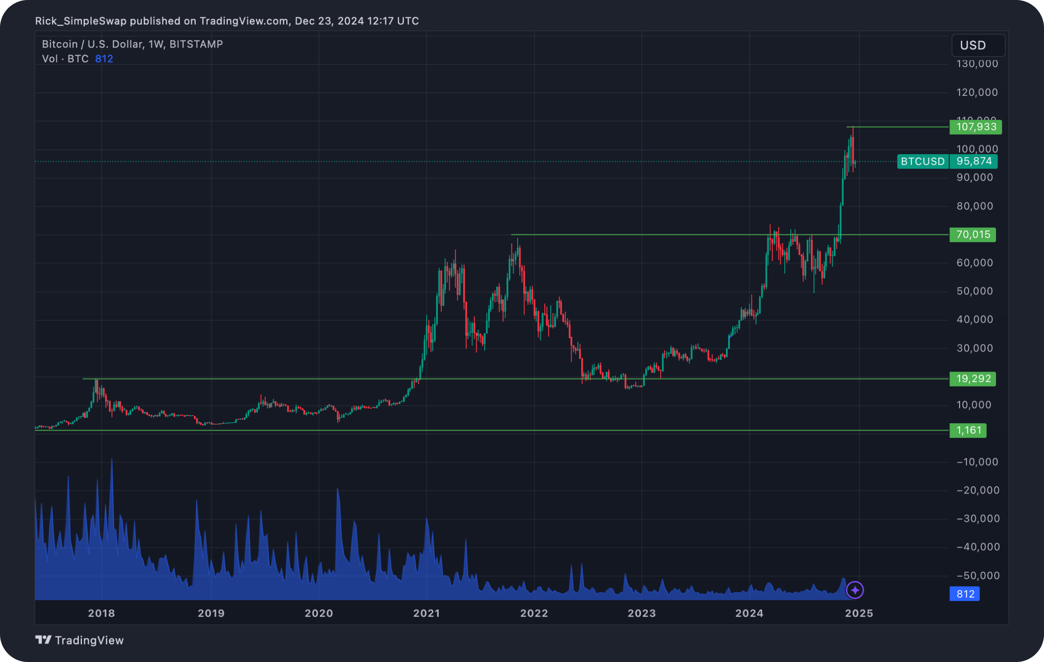This screenshot has width=1044, height=662.
Task: Click the 2022 time axis label
Action: pyautogui.click(x=534, y=613)
